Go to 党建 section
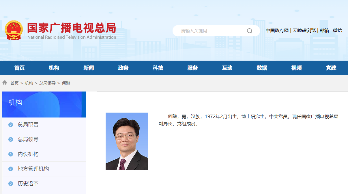348x194 pixels. [x=331, y=68]
